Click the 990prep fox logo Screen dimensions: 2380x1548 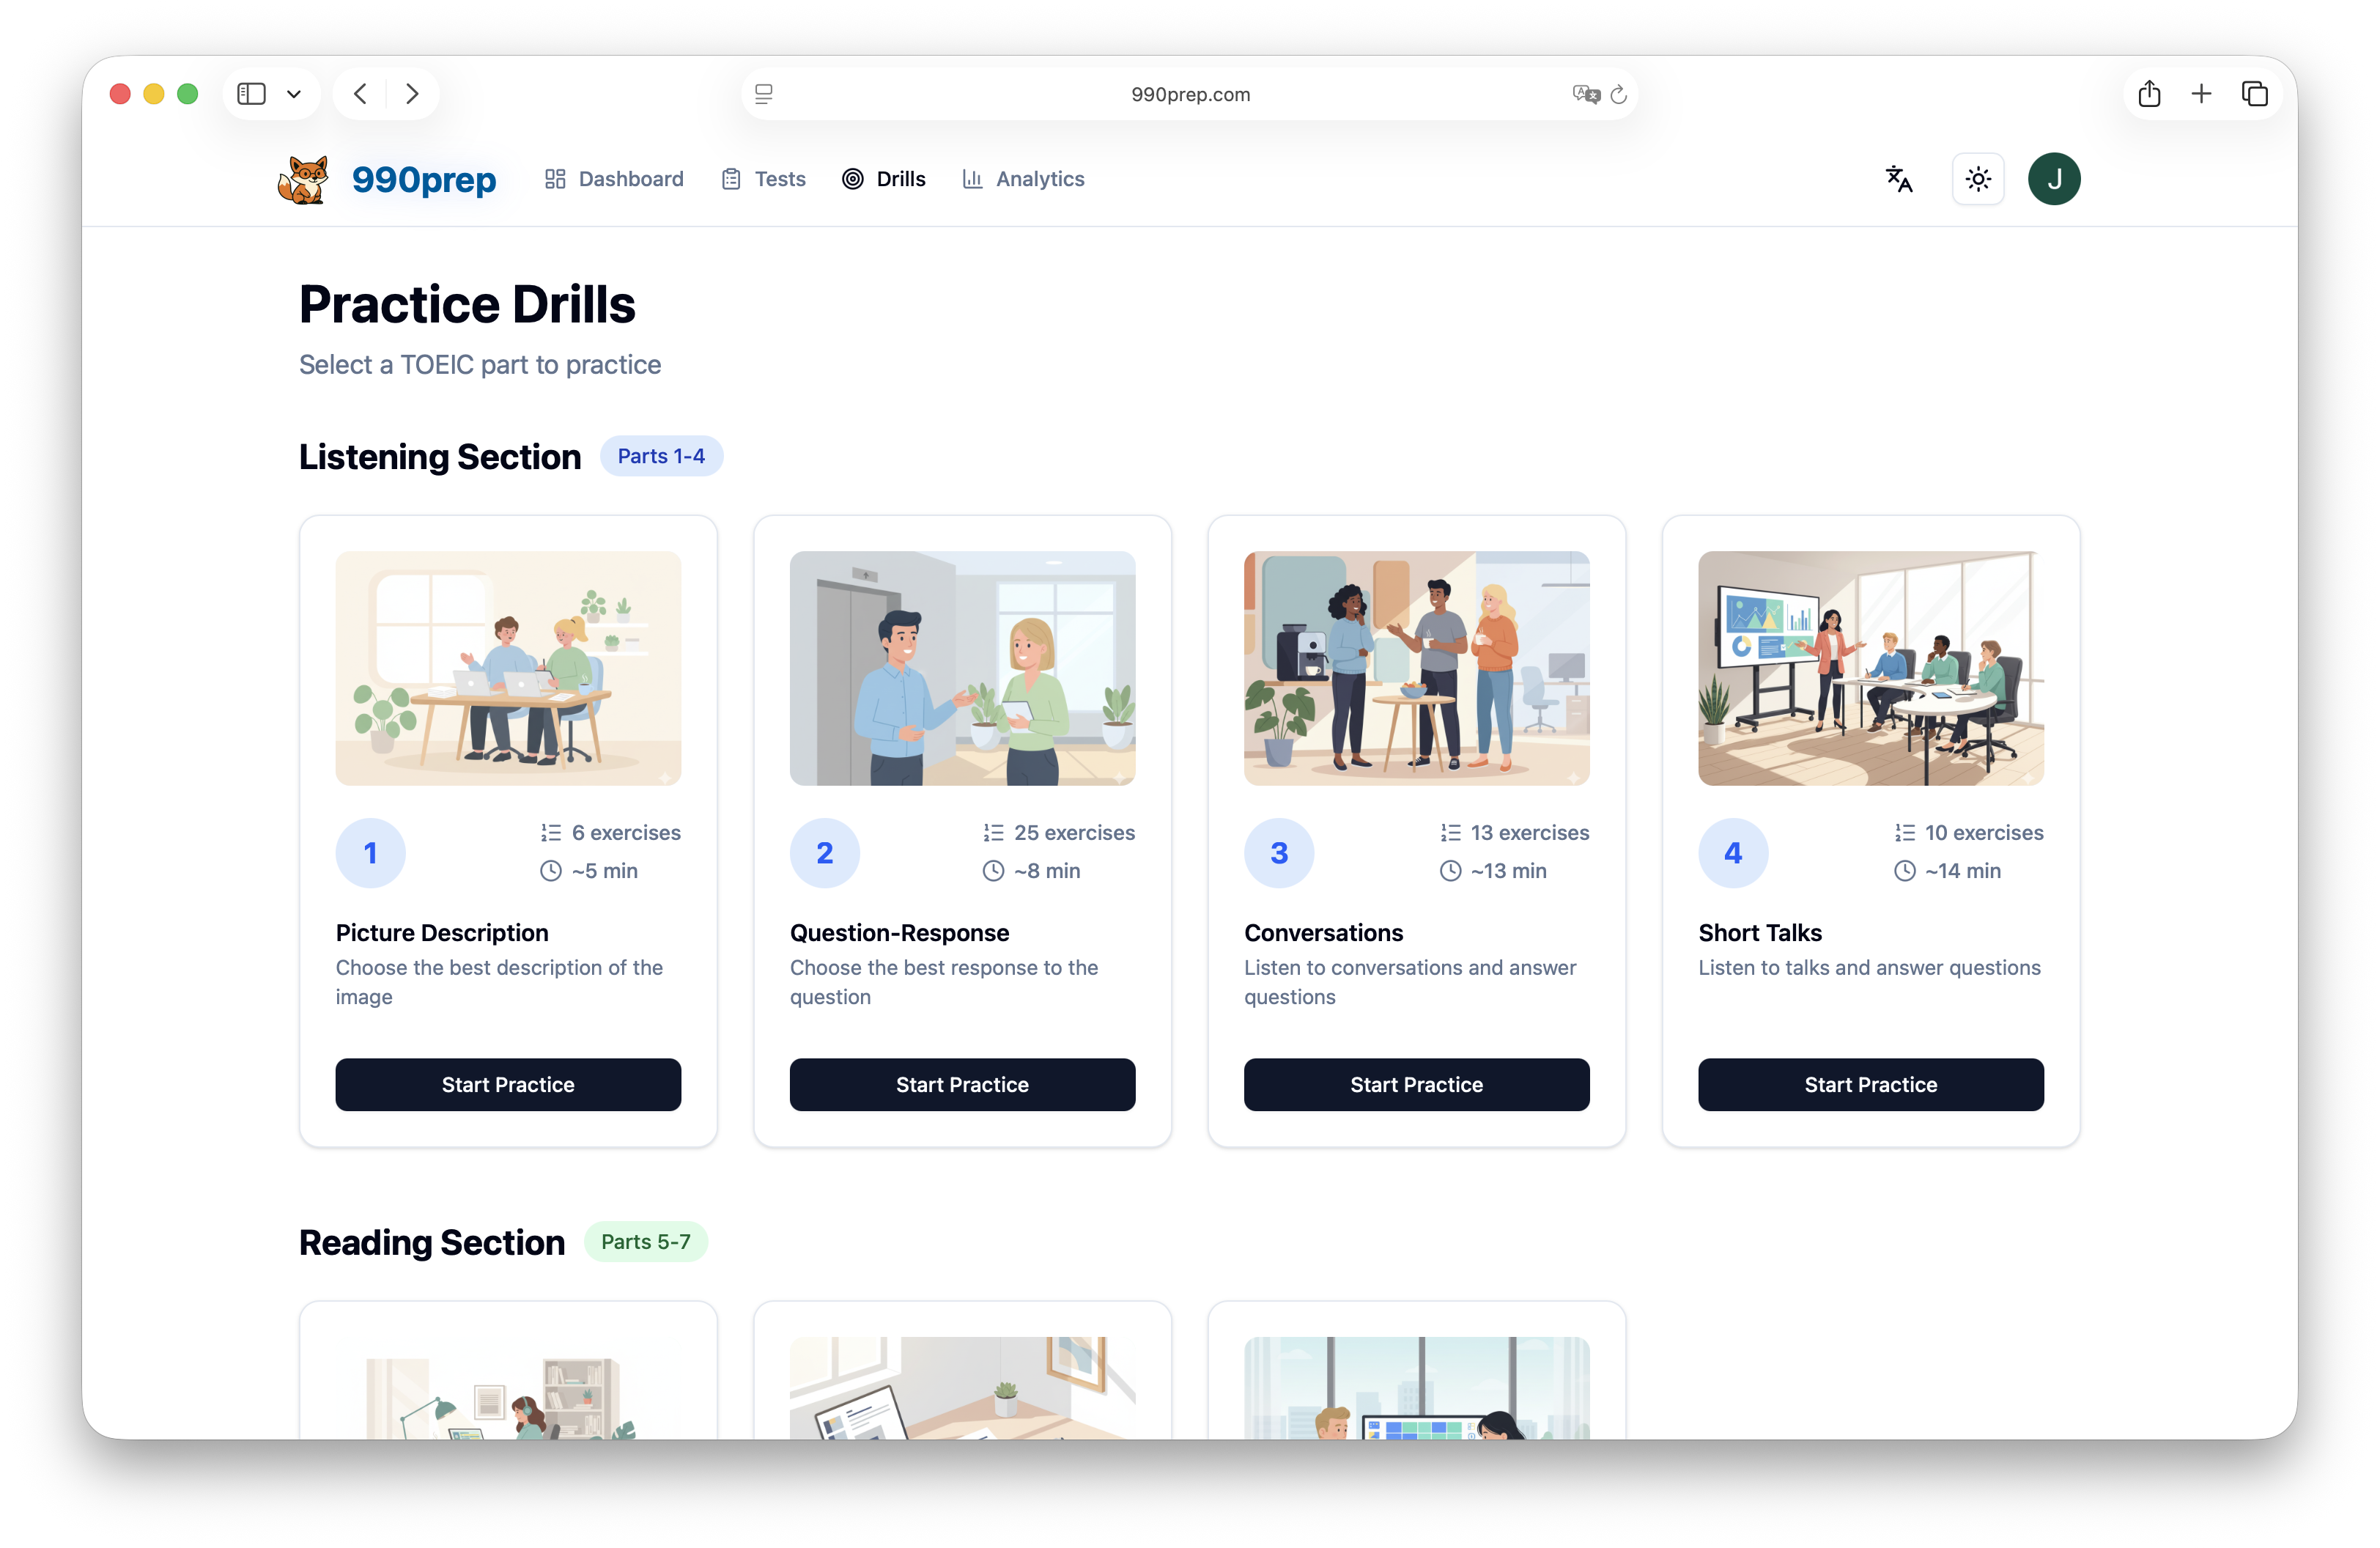tap(304, 180)
